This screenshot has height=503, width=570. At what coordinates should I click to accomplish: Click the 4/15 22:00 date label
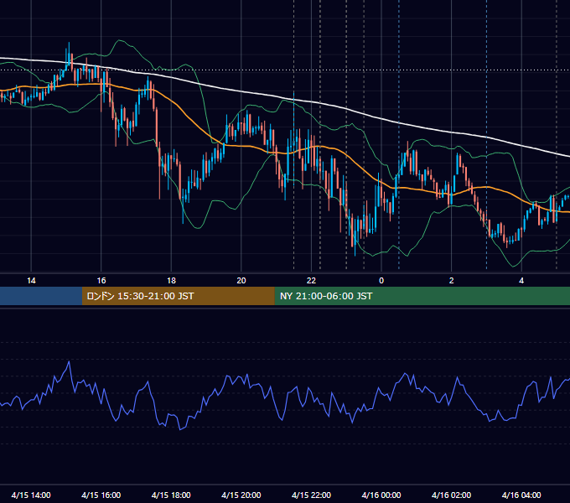pos(311,495)
